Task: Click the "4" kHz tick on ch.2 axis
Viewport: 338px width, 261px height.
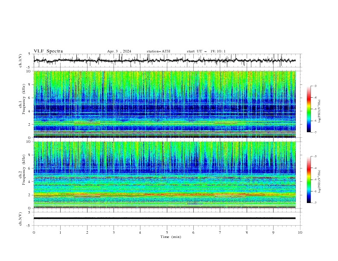Action: tap(30, 182)
